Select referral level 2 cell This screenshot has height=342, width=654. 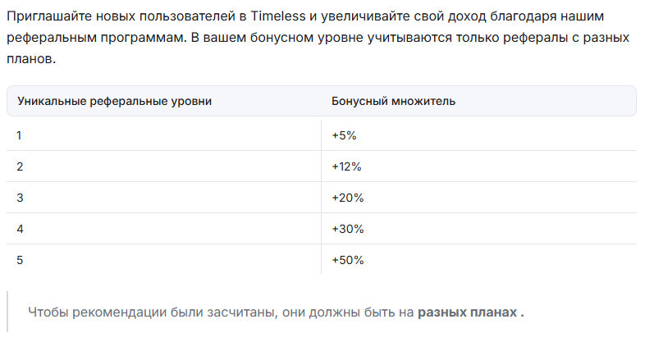tap(163, 166)
